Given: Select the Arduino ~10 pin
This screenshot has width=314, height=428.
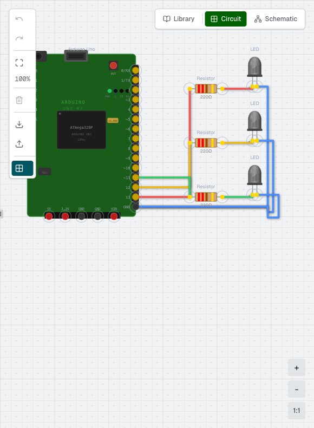Looking at the screenshot, I should coord(135,168).
